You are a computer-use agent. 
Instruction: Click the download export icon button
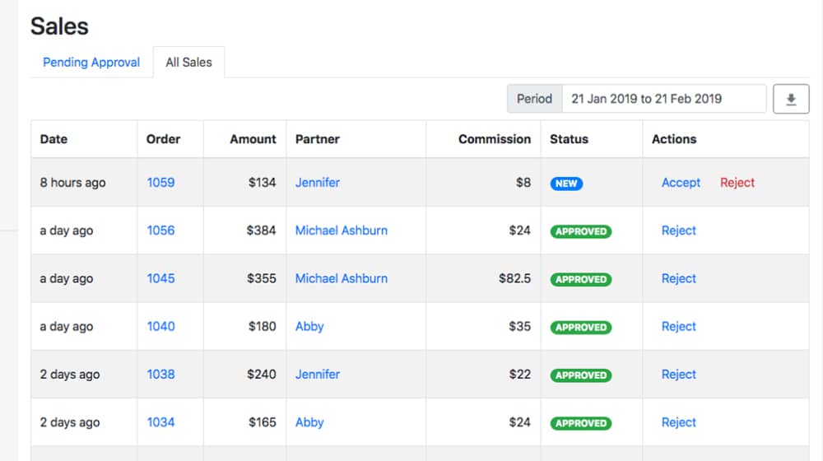click(x=791, y=99)
